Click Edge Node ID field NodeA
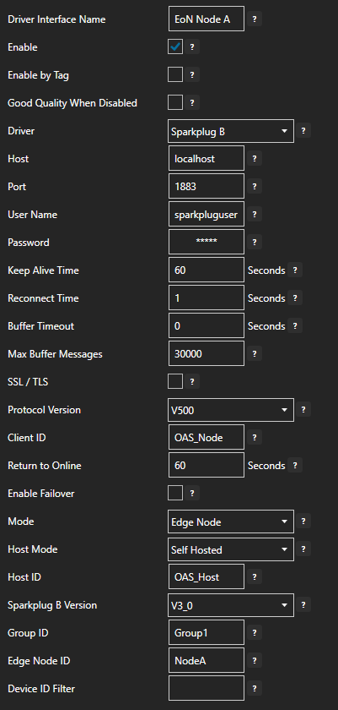Viewport: 338px width, 710px height. click(207, 660)
